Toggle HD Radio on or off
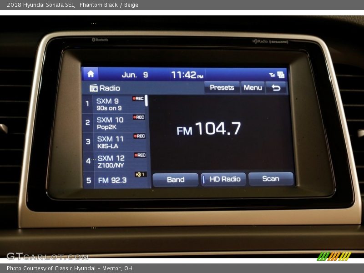Viewport: 364px width, 273px height. [x=223, y=179]
